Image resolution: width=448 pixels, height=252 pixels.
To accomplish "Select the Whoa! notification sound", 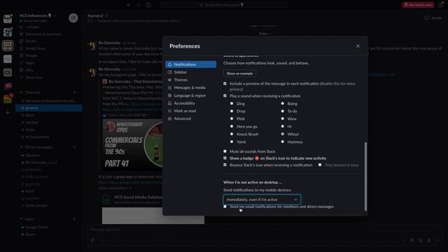I will tap(283, 134).
